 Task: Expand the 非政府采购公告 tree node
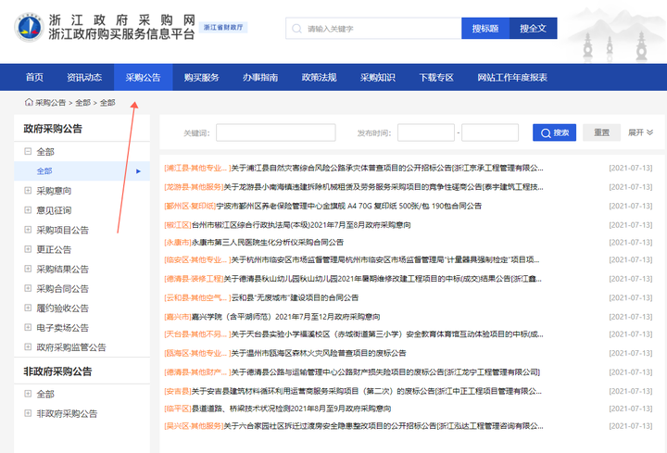(x=28, y=413)
